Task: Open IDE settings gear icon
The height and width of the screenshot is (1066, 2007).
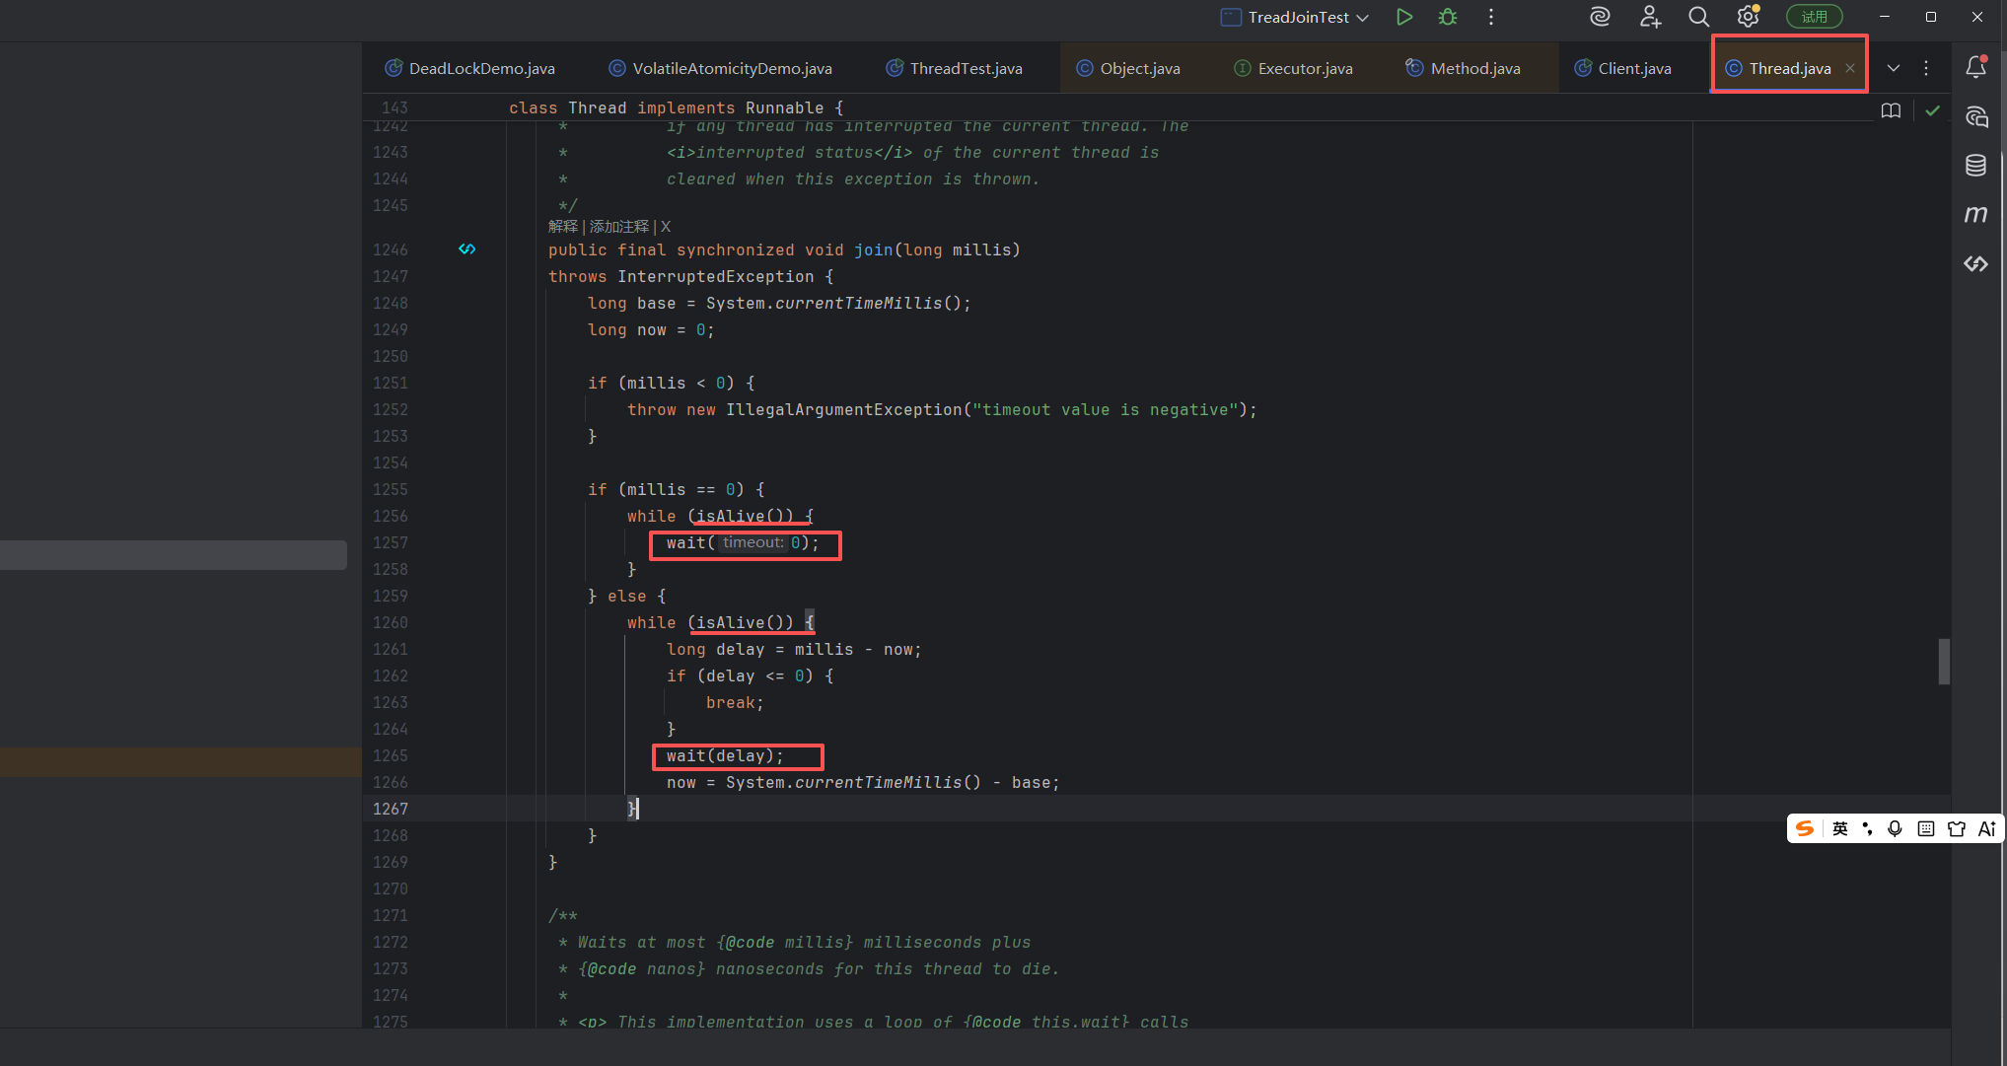Action: pos(1748,17)
